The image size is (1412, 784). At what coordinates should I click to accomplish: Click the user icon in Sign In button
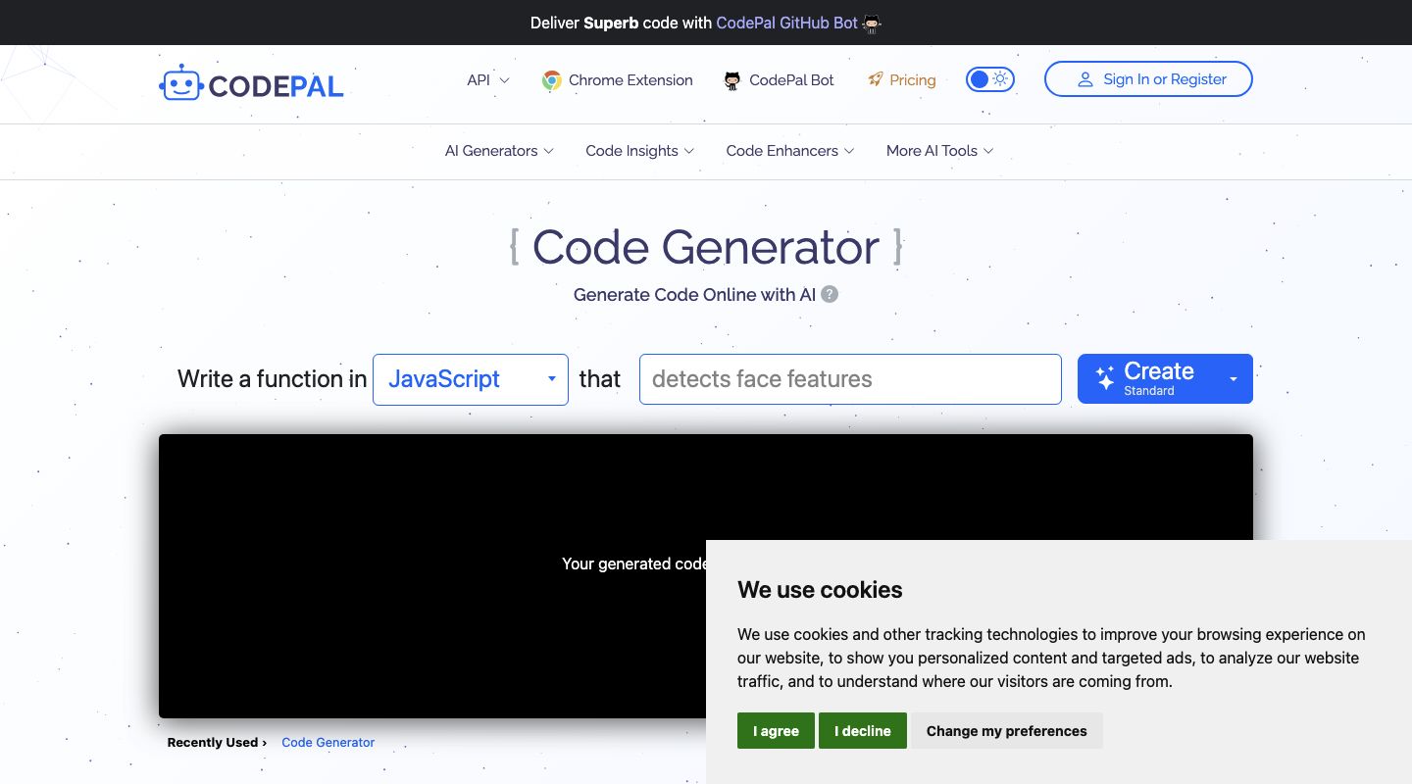click(x=1085, y=79)
